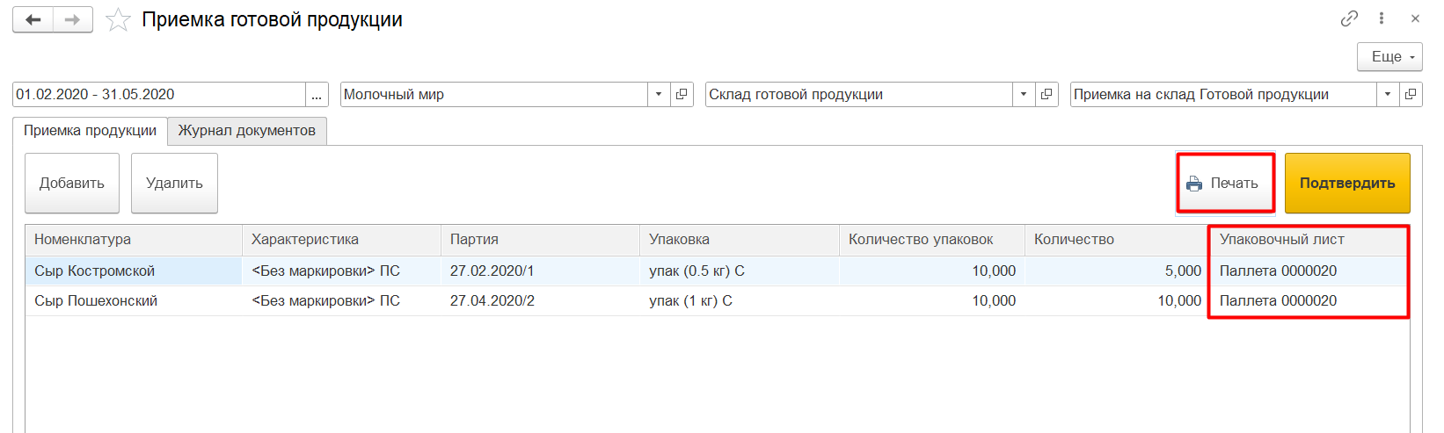Select the Сыр Пошехонский row
The width and height of the screenshot is (1444, 433).
pos(96,301)
